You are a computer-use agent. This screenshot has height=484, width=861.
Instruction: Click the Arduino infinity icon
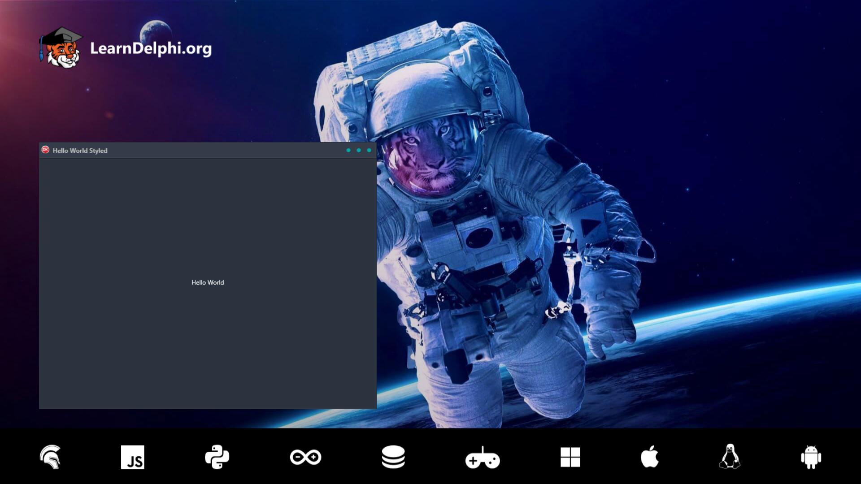(305, 457)
